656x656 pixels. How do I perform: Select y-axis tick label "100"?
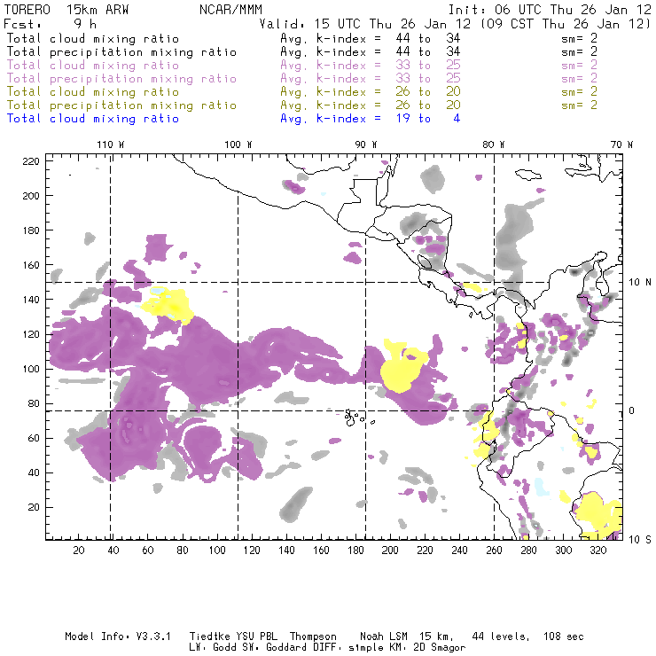(31, 369)
